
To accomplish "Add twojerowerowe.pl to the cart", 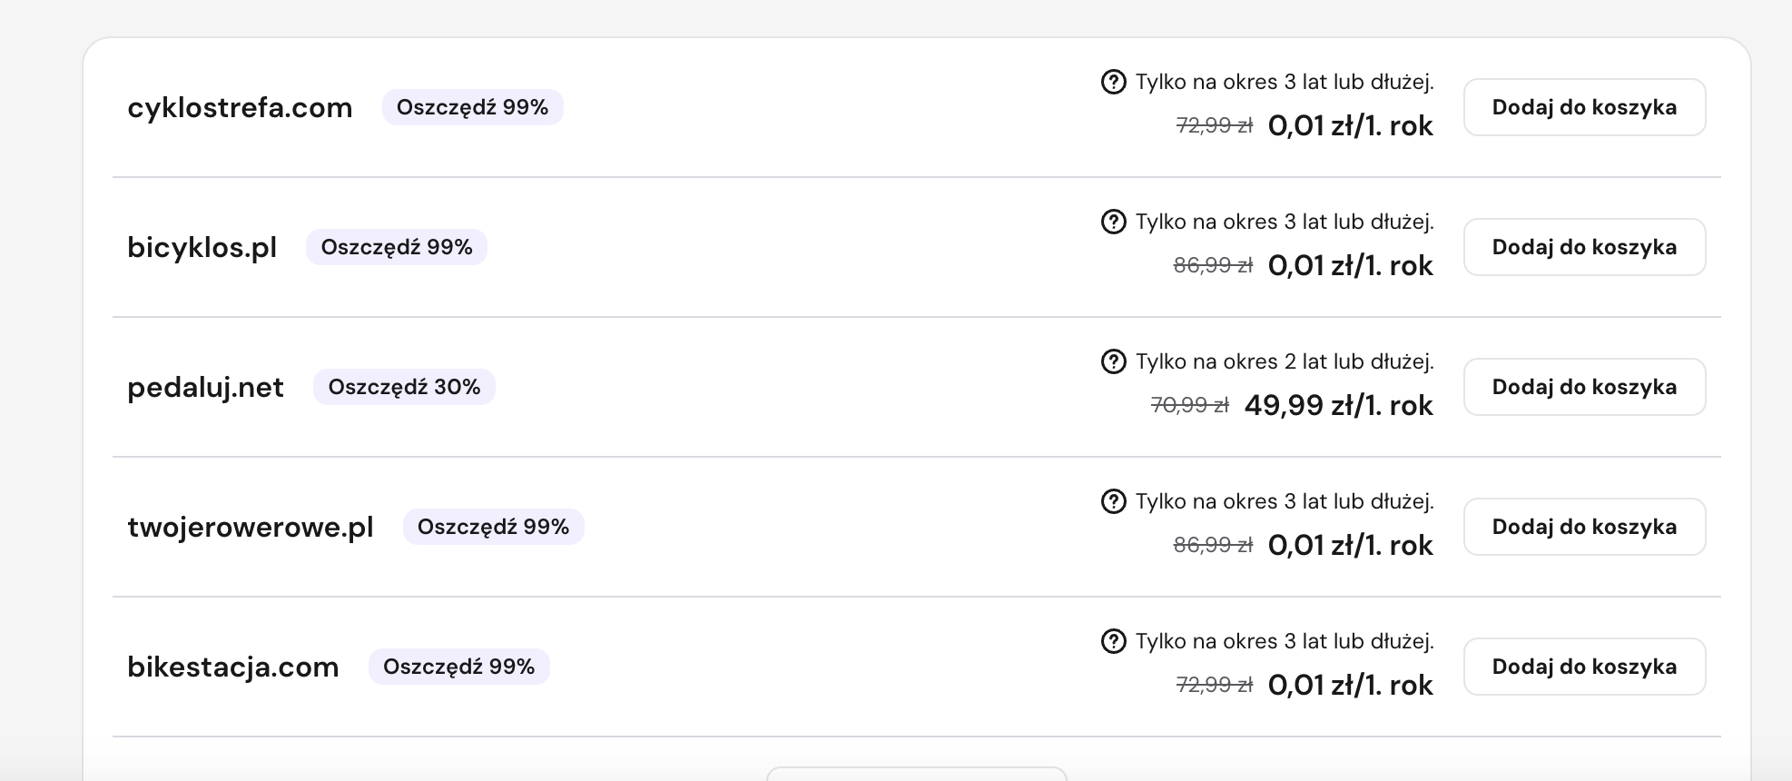I will (x=1584, y=527).
